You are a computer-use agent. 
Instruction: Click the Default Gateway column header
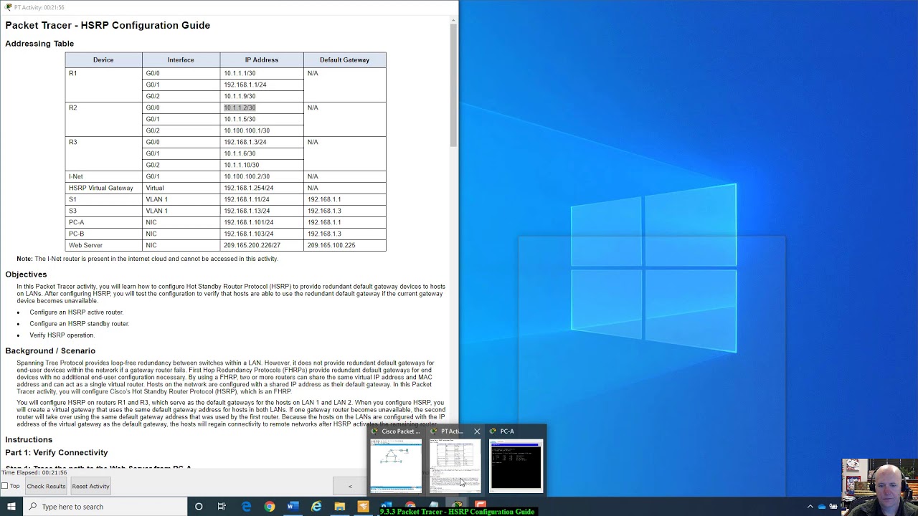tap(344, 60)
